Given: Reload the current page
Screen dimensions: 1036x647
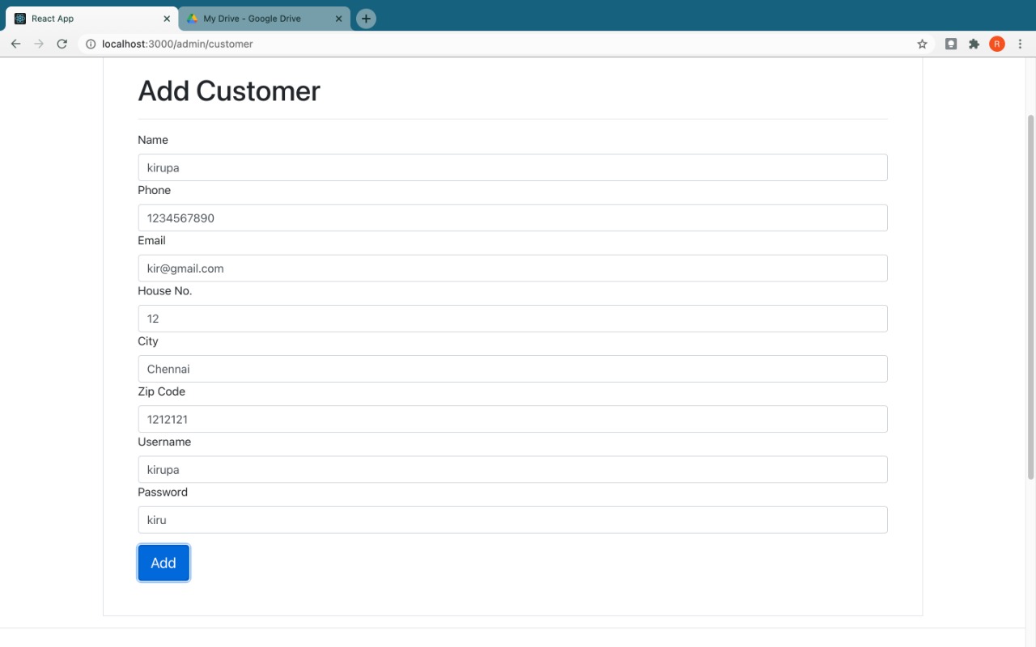Looking at the screenshot, I should 62,44.
